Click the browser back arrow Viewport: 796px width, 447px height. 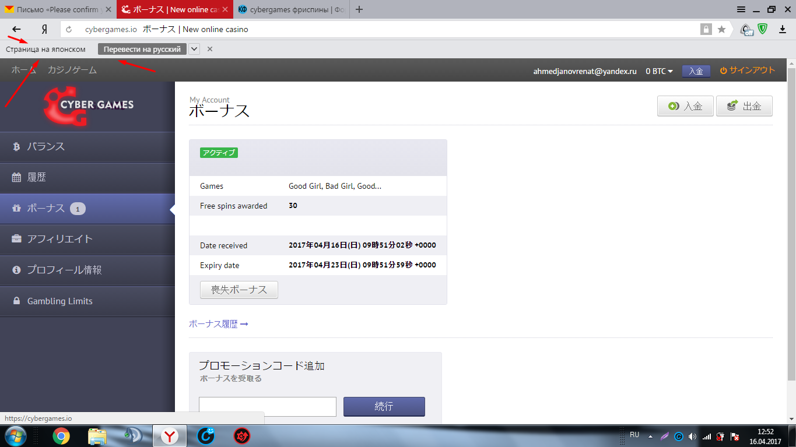click(x=16, y=29)
